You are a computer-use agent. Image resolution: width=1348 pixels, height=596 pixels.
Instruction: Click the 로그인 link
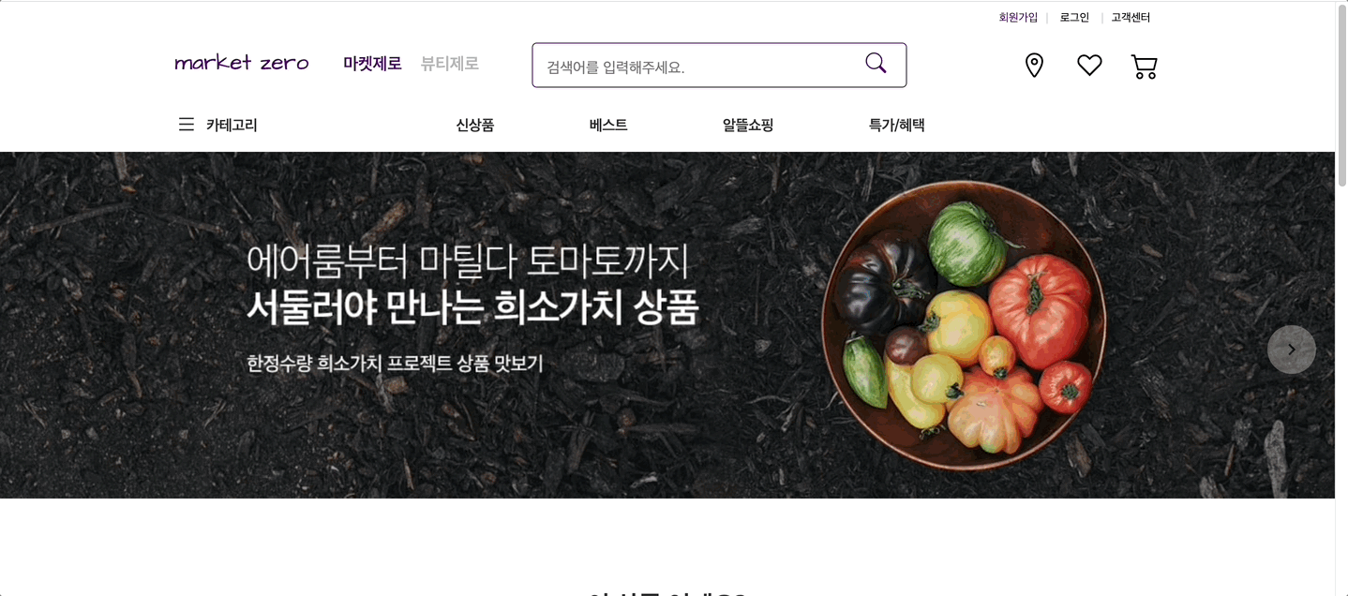1074,17
